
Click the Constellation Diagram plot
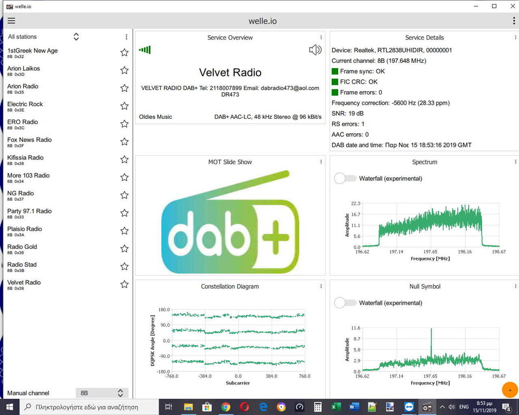238,341
